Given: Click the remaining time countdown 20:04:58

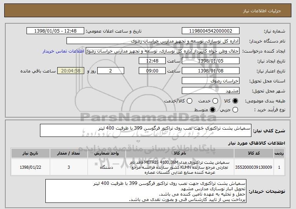Looking at the screenshot, I should tap(71, 71).
